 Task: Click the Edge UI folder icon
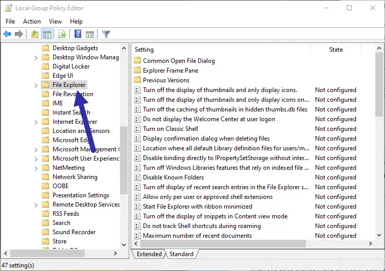45,75
